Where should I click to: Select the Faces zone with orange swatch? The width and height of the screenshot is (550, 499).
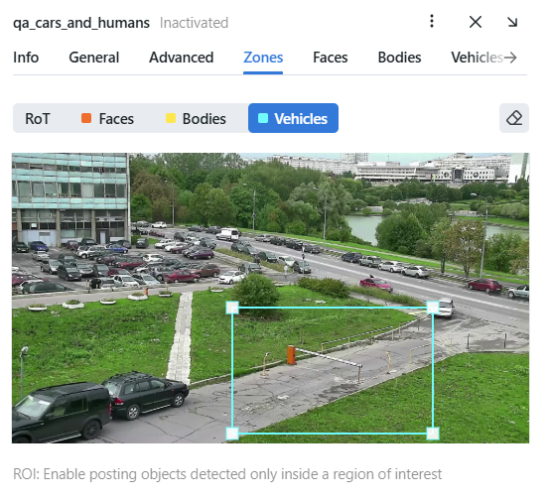coord(107,118)
